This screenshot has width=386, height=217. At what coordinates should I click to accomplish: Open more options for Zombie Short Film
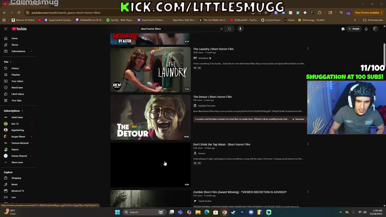pos(308,192)
